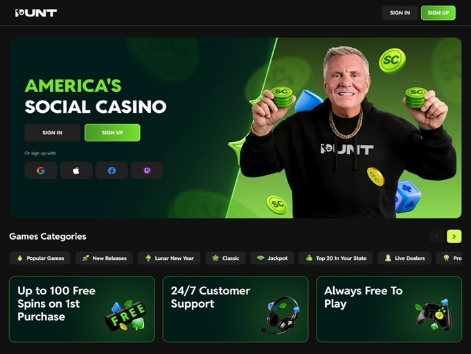Show next game categories with right arrow
Image resolution: width=471 pixels, height=354 pixels.
coord(454,236)
